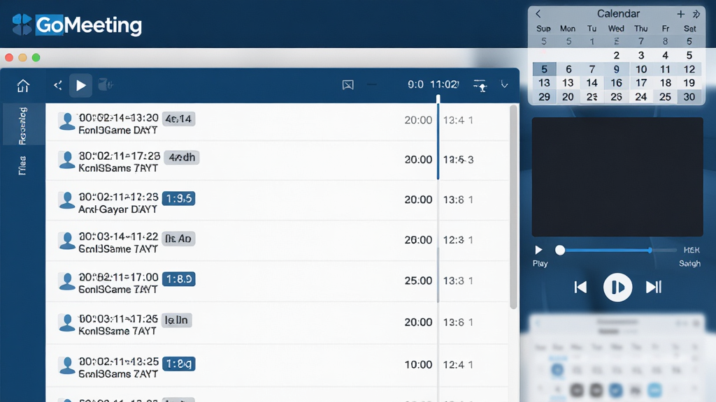This screenshot has height=402, width=716.
Task: Click the 25:00 duration value
Action: click(x=418, y=281)
